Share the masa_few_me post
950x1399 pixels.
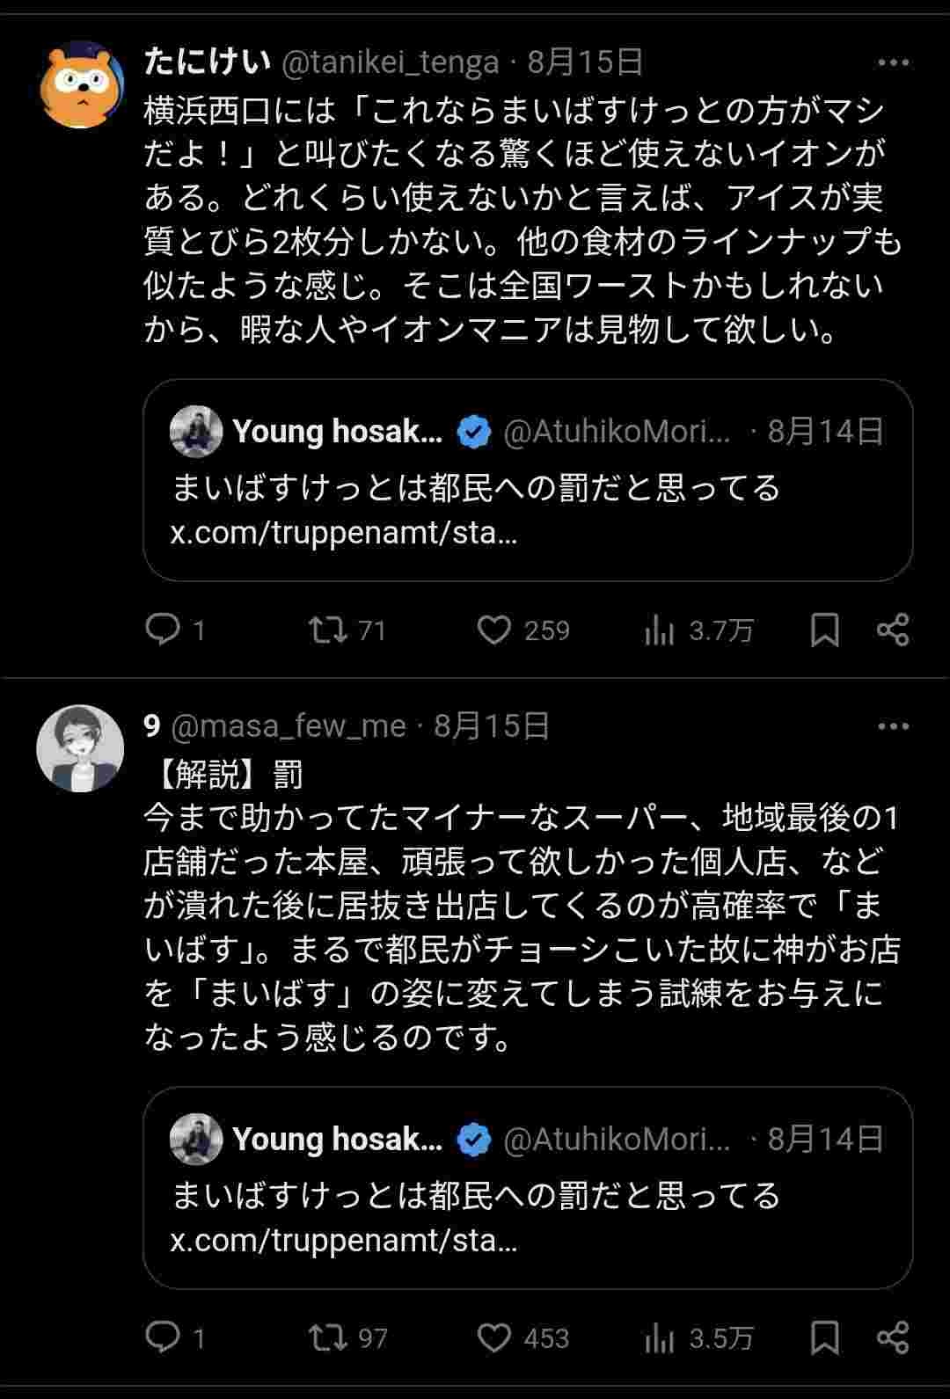[x=893, y=1337]
